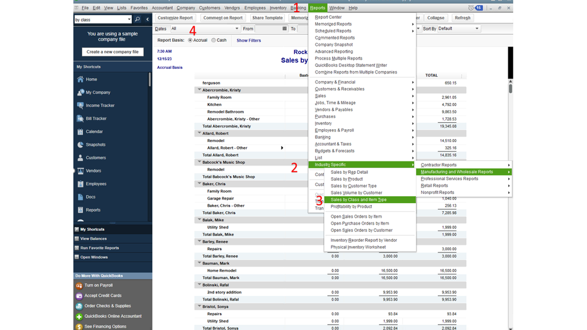Click the View Balances panel icon
Viewport: 587px width, 330px height.
[x=77, y=239]
